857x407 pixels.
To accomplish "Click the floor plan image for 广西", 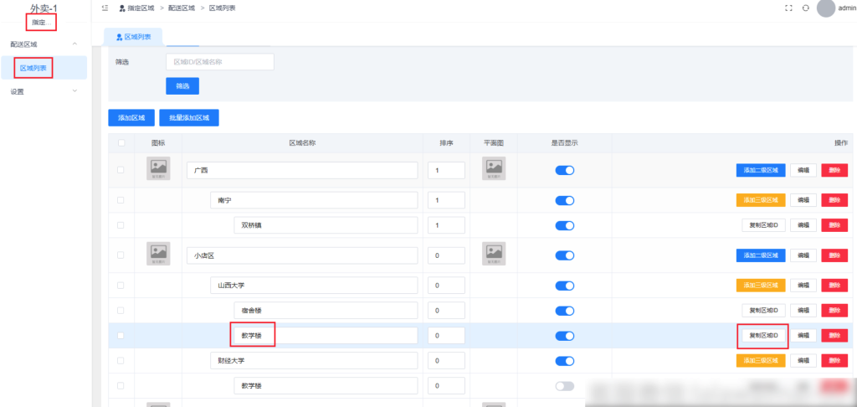I will (494, 169).
